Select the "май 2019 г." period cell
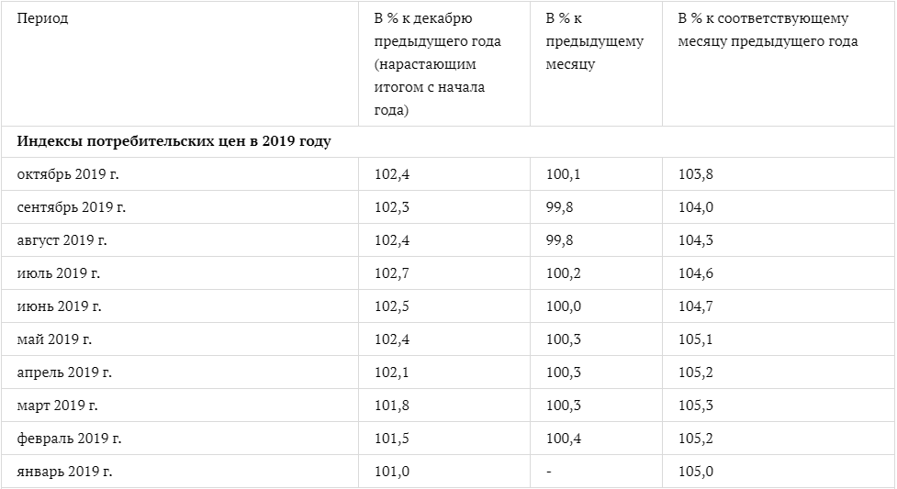 54,339
